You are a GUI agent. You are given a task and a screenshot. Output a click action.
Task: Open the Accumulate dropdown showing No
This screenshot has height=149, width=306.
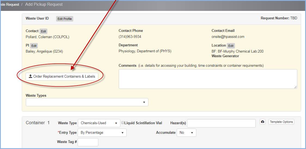pos(186,133)
